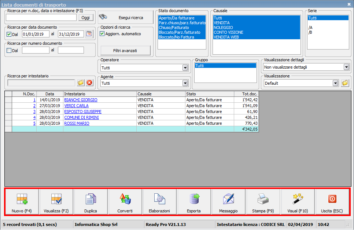The height and width of the screenshot is (230, 354).
Task: Print the list with Stampa (F9)
Action: pyautogui.click(x=263, y=202)
